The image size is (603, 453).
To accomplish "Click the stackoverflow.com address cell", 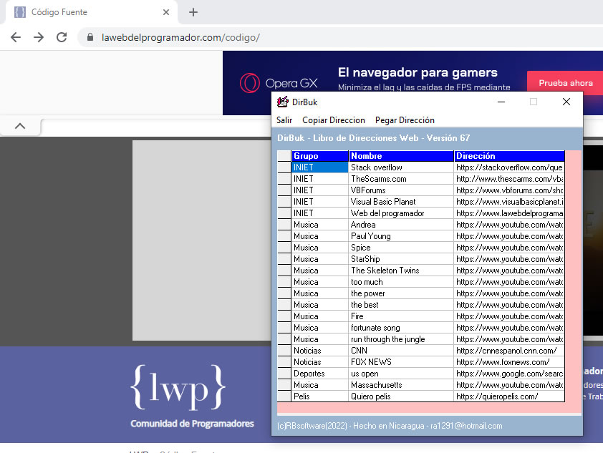I will (510, 167).
